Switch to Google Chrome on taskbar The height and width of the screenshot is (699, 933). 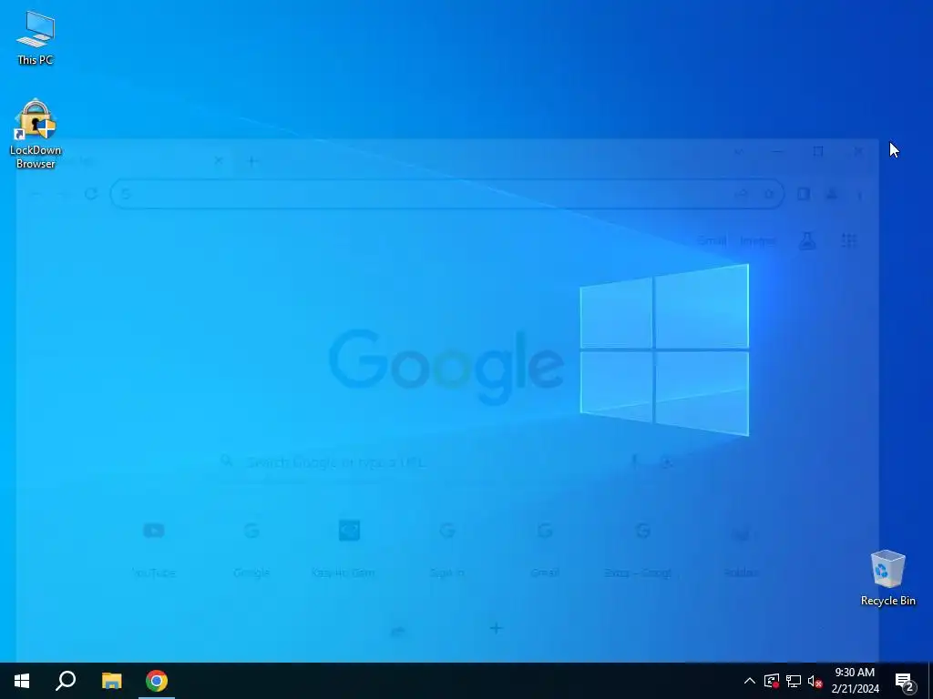[x=157, y=681]
